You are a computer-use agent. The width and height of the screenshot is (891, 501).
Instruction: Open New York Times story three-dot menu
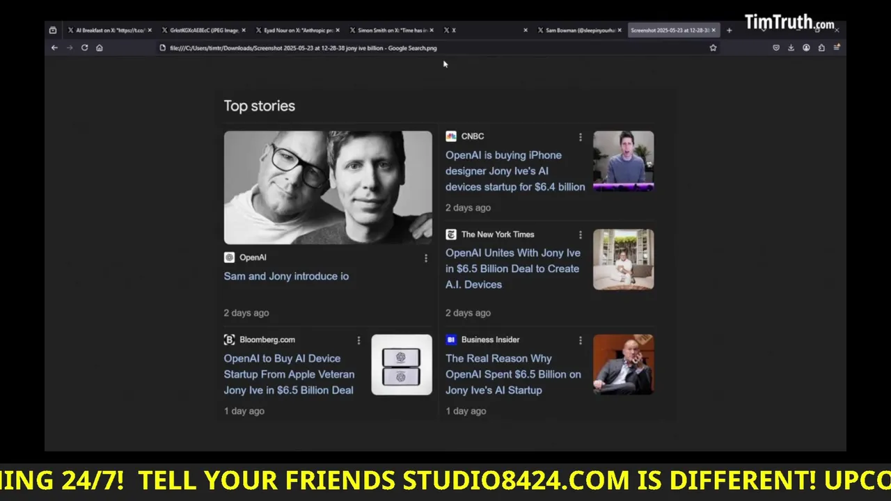point(580,235)
